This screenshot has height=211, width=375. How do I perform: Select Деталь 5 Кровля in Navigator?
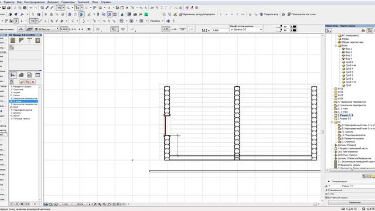pos(345,145)
